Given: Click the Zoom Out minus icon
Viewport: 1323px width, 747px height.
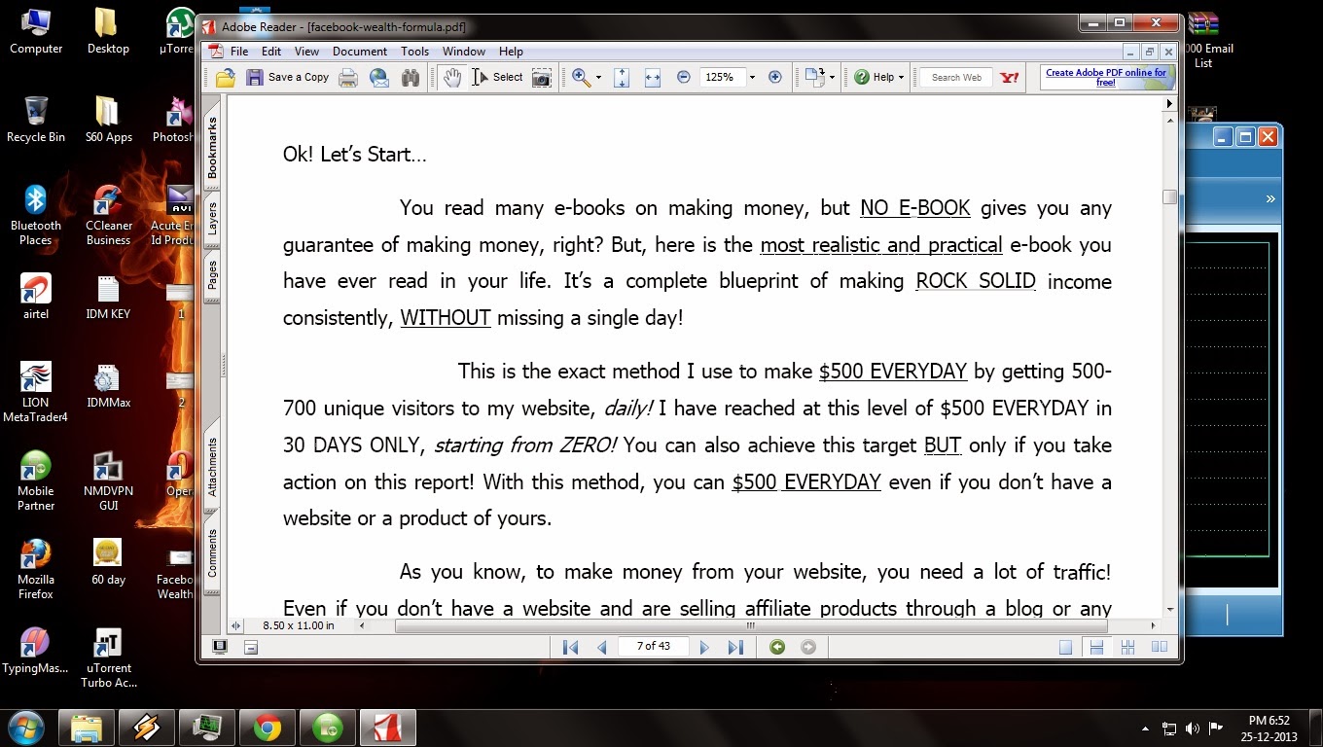Looking at the screenshot, I should pyautogui.click(x=684, y=77).
